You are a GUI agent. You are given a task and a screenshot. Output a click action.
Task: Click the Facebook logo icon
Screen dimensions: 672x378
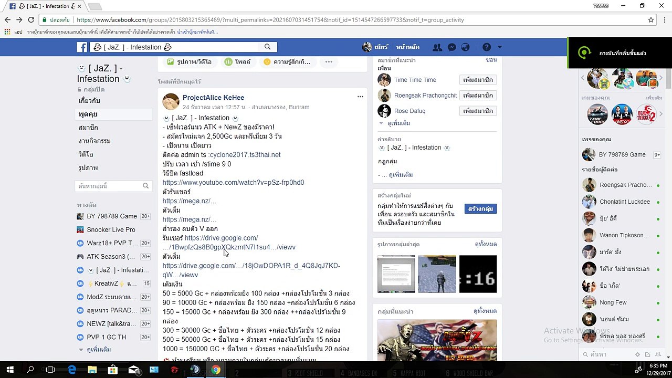82,47
